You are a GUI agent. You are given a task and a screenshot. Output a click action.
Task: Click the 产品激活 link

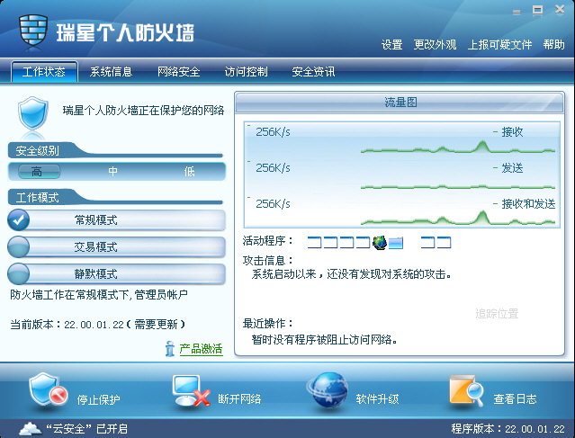click(x=201, y=349)
